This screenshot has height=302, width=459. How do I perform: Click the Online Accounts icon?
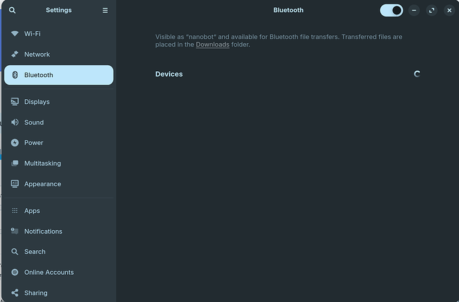click(x=15, y=273)
